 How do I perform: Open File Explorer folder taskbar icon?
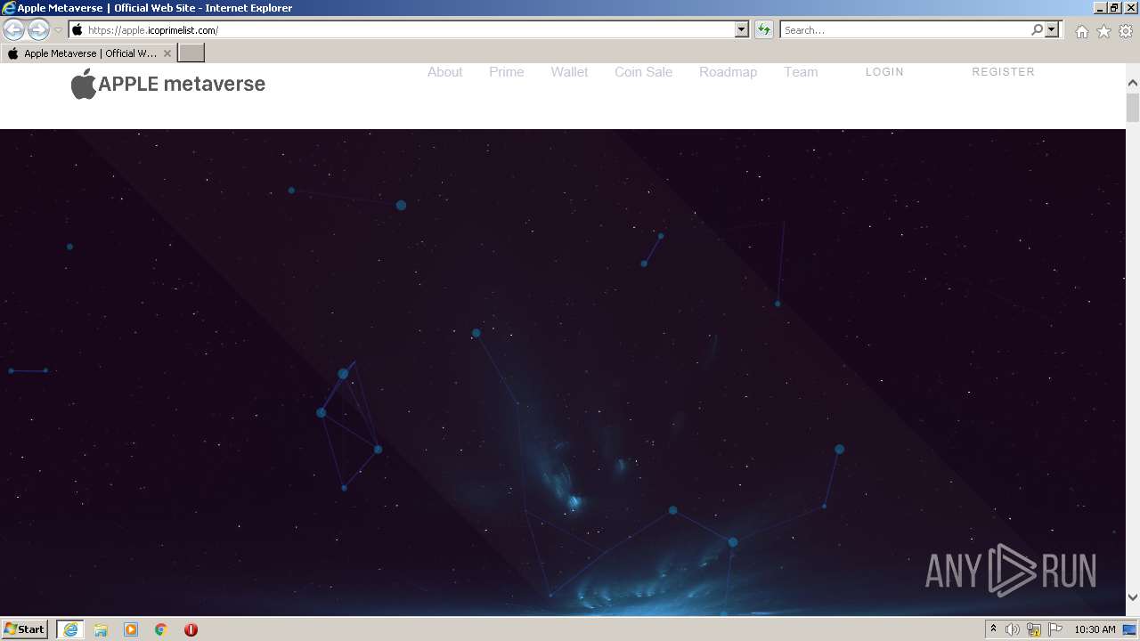pos(101,629)
